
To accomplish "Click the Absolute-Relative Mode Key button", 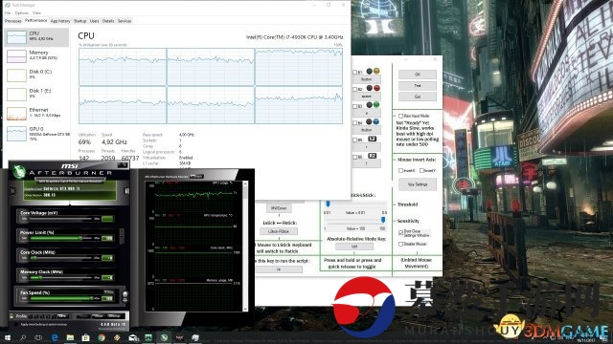I will (354, 247).
